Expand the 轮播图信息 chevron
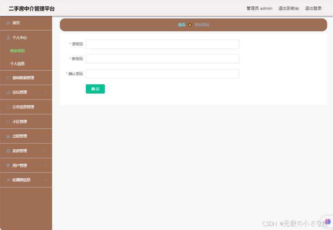 pos(46,180)
